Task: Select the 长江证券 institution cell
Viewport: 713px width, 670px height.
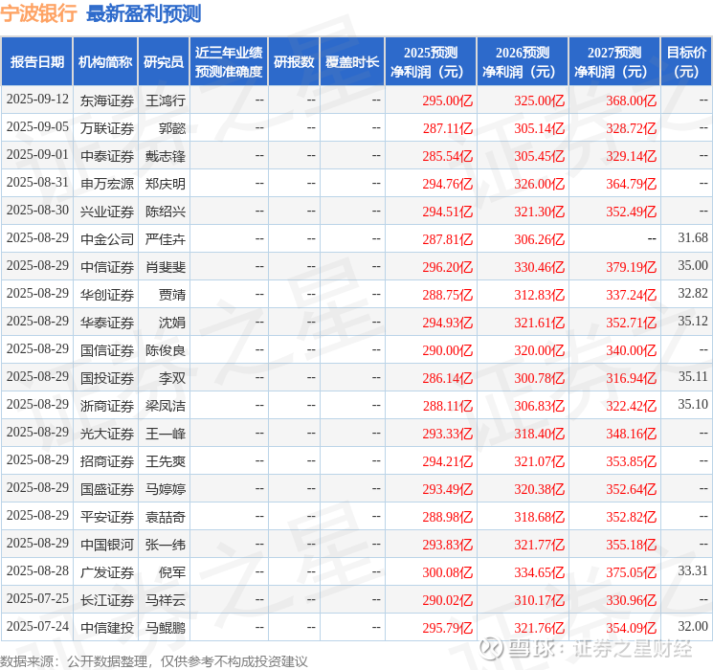Action: (x=107, y=600)
